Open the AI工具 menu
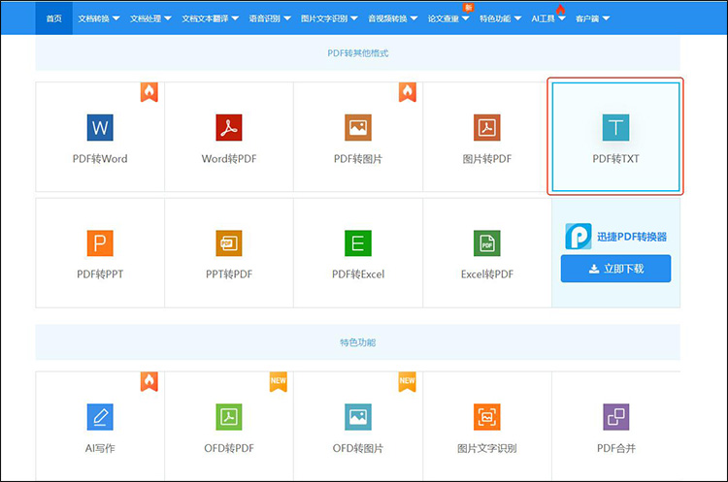Screen dimensions: 728x482 pyautogui.click(x=548, y=18)
